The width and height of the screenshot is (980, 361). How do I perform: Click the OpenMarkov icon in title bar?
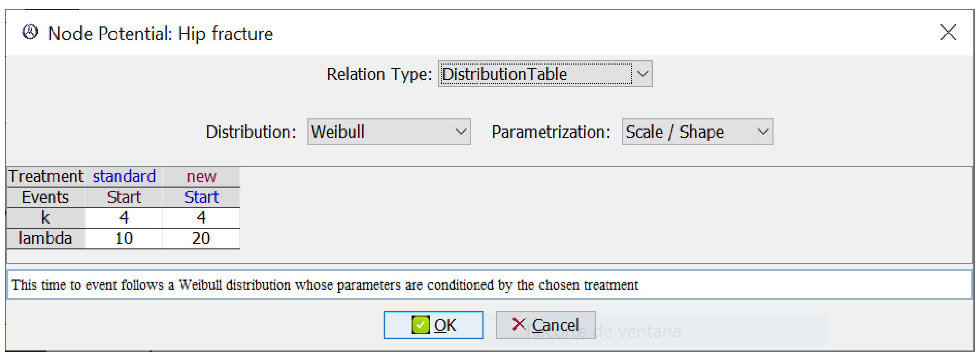coord(30,33)
